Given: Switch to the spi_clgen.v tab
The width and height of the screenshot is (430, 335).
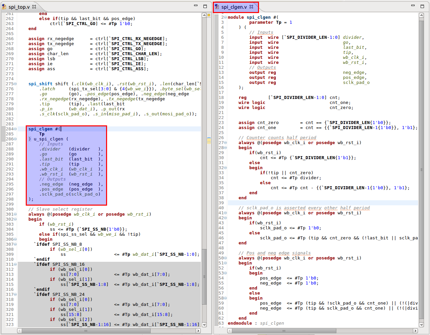Looking at the screenshot, I should 234,6.
